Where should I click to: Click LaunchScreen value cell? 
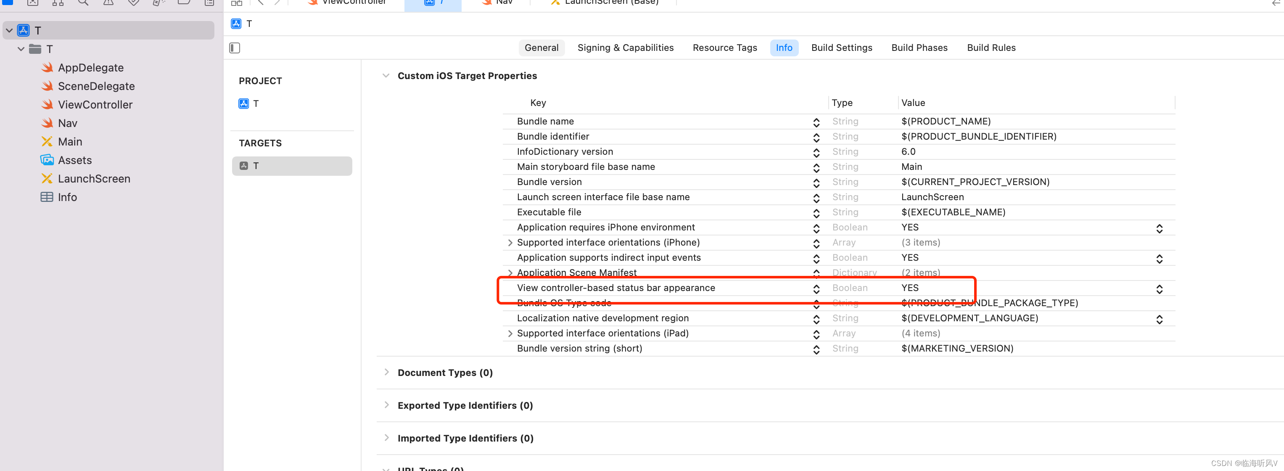pos(932,197)
